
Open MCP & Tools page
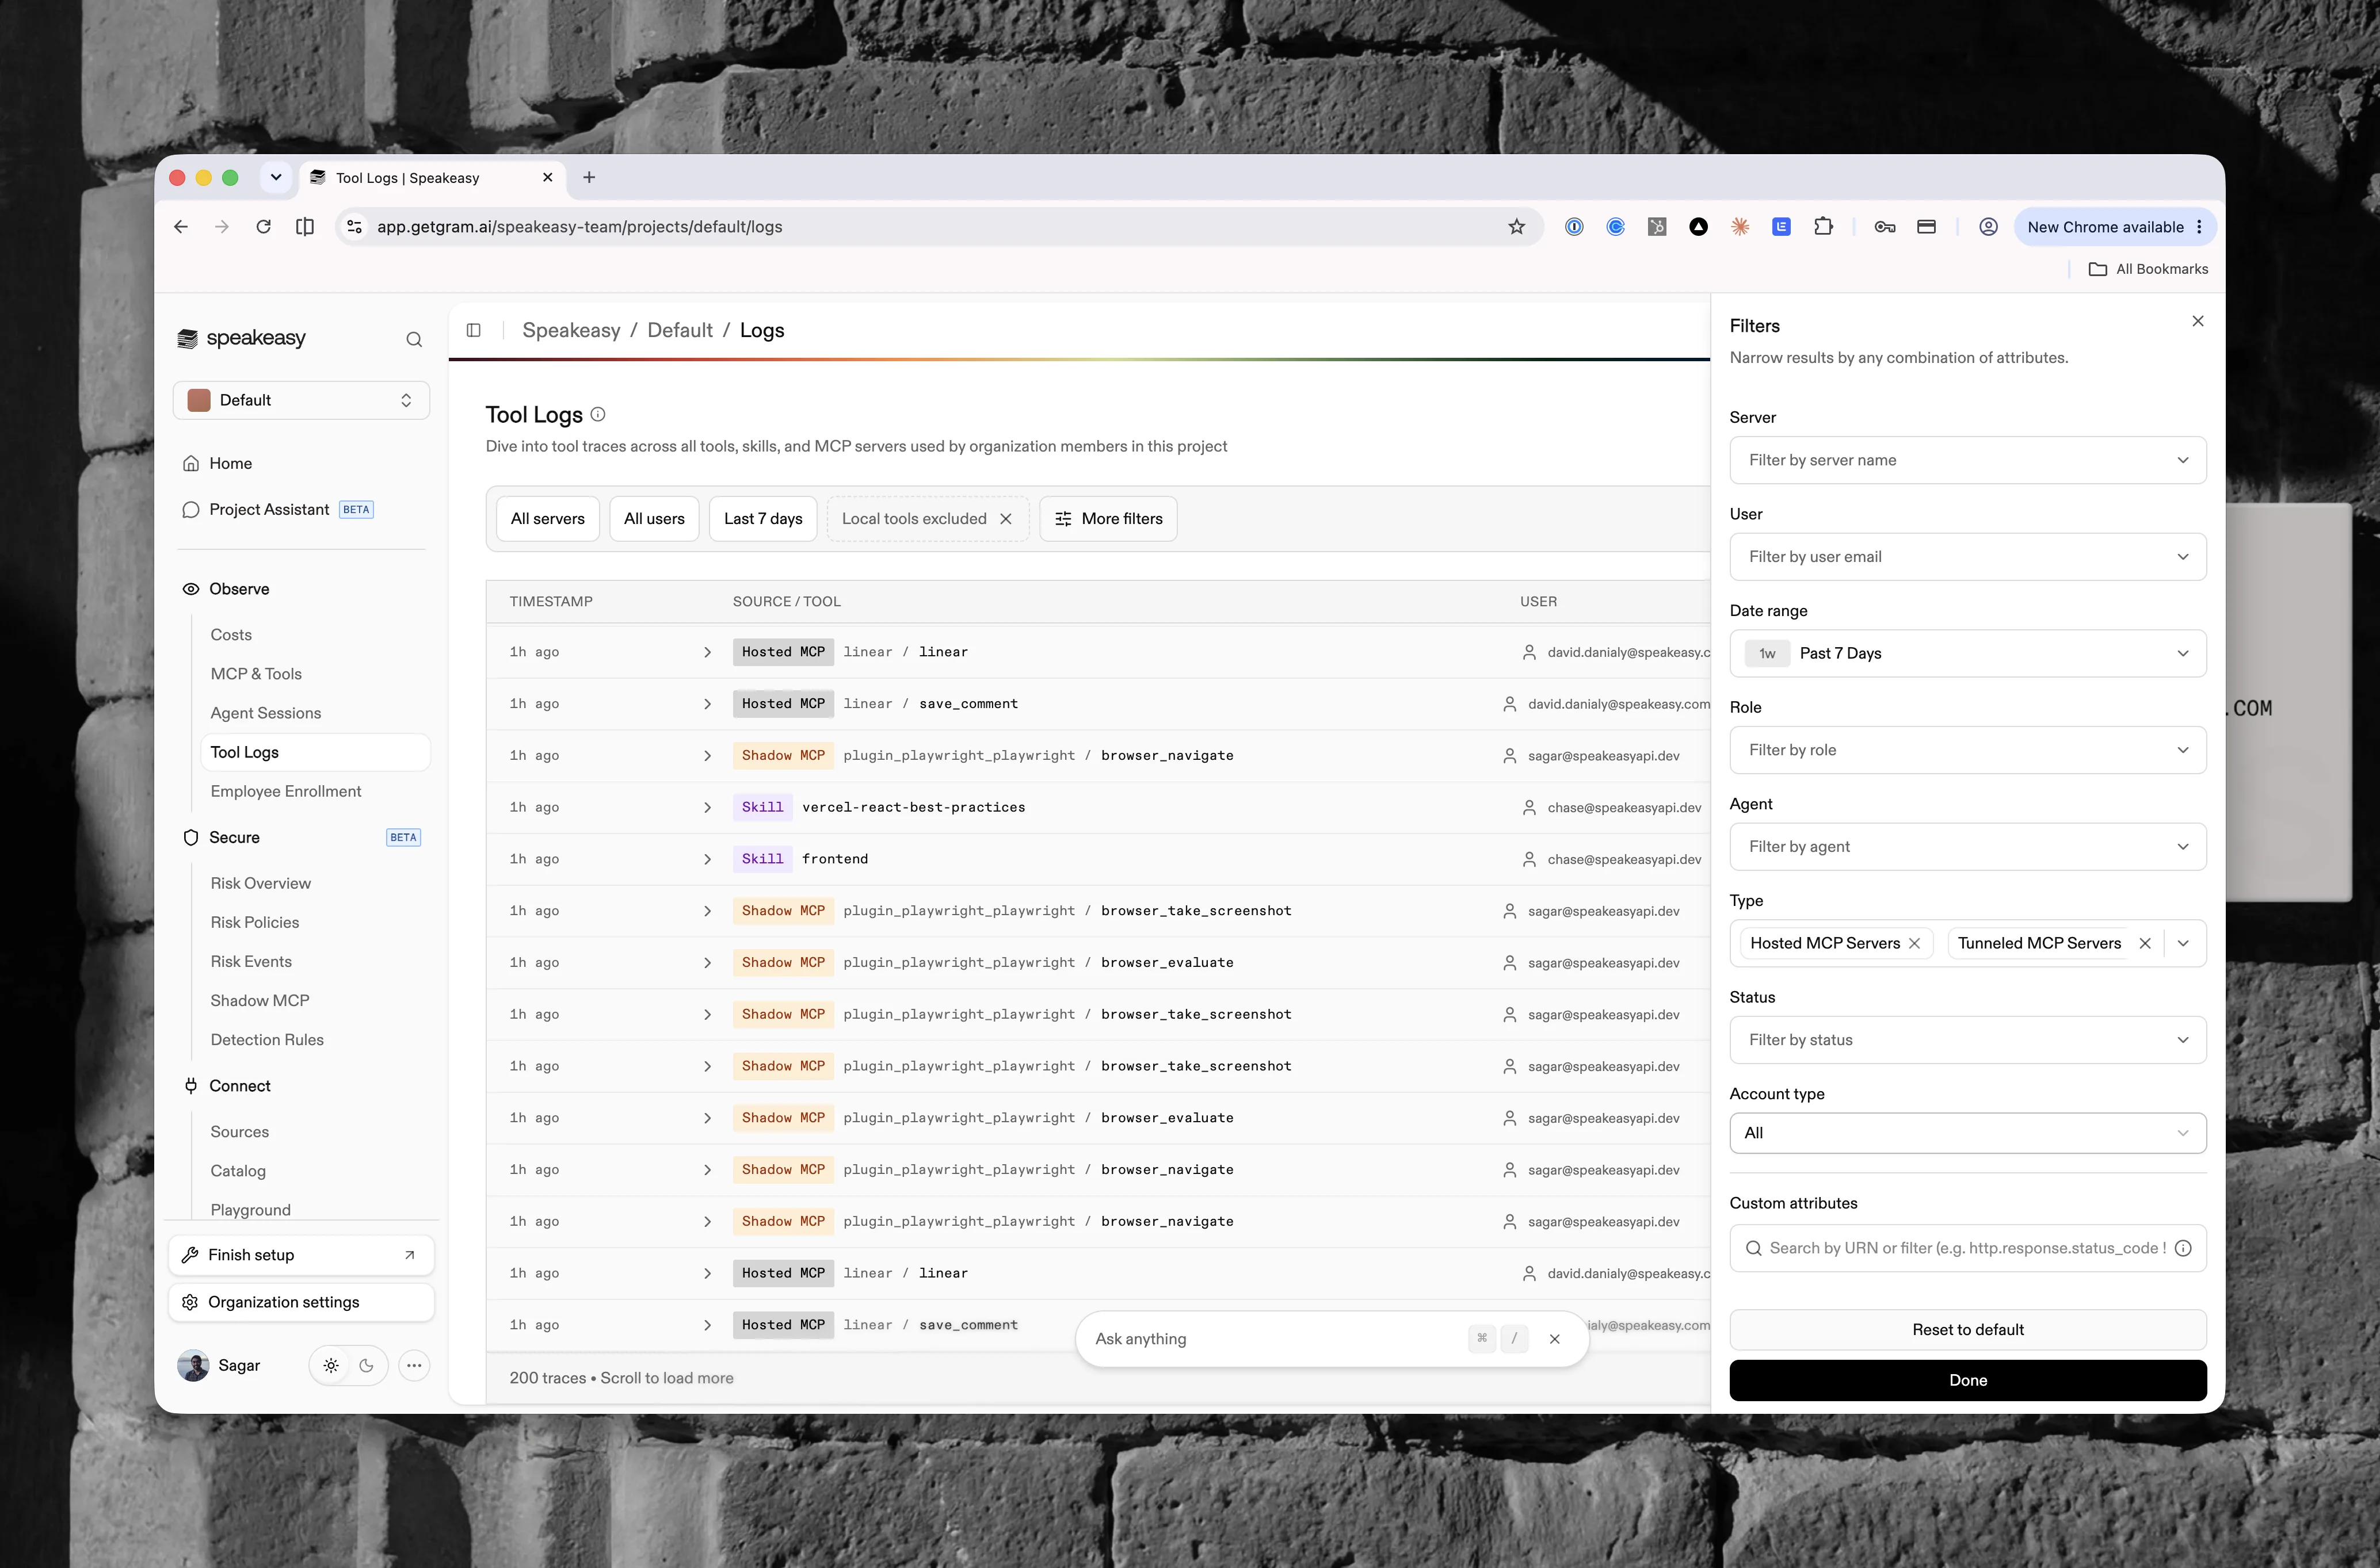point(256,674)
